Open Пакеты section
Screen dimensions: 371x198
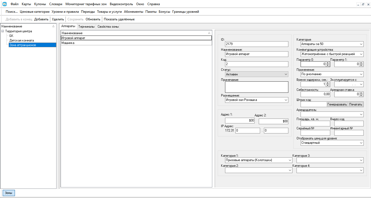pyautogui.click(x=151, y=12)
